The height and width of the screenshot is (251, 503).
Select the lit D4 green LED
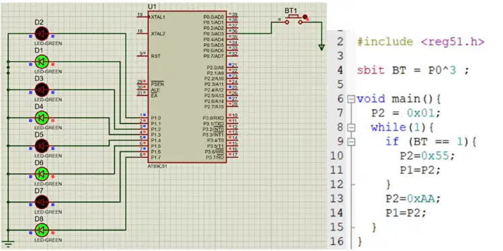click(x=42, y=118)
